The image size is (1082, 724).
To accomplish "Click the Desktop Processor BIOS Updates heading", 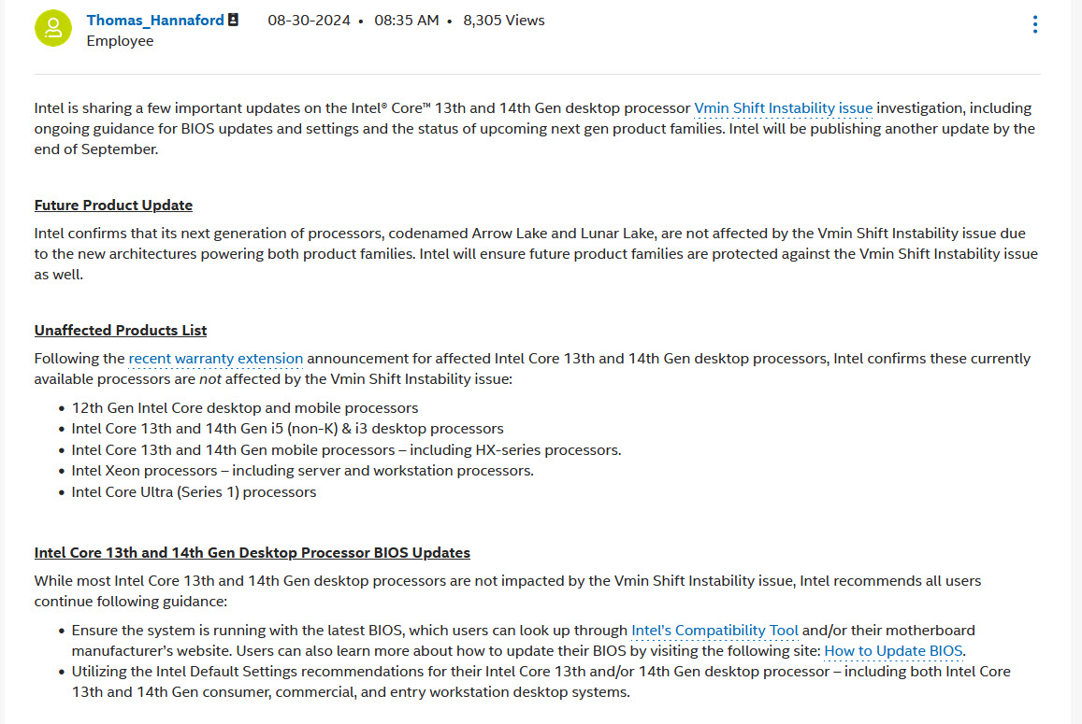I will click(x=252, y=553).
